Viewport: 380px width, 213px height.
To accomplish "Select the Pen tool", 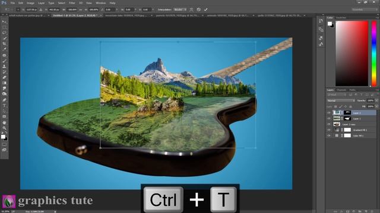I will pos(4,100).
